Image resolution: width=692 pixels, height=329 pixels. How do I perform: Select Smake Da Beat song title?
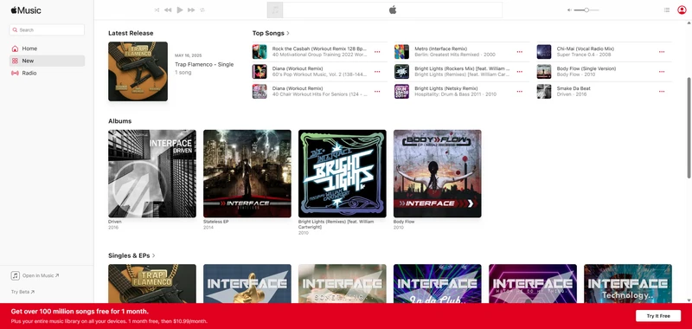[x=573, y=88]
